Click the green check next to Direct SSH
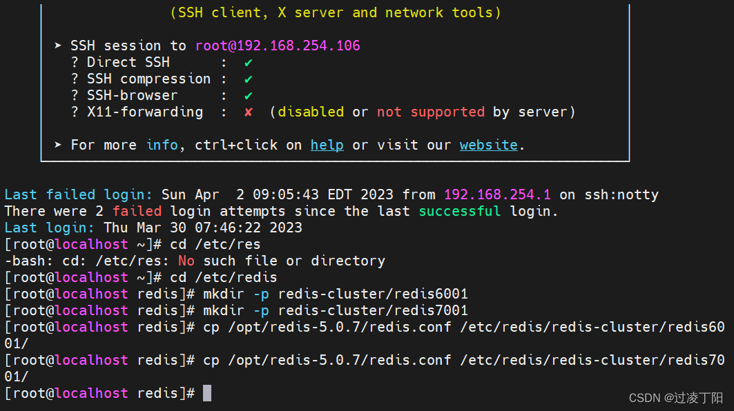Image resolution: width=734 pixels, height=411 pixels. pos(248,62)
